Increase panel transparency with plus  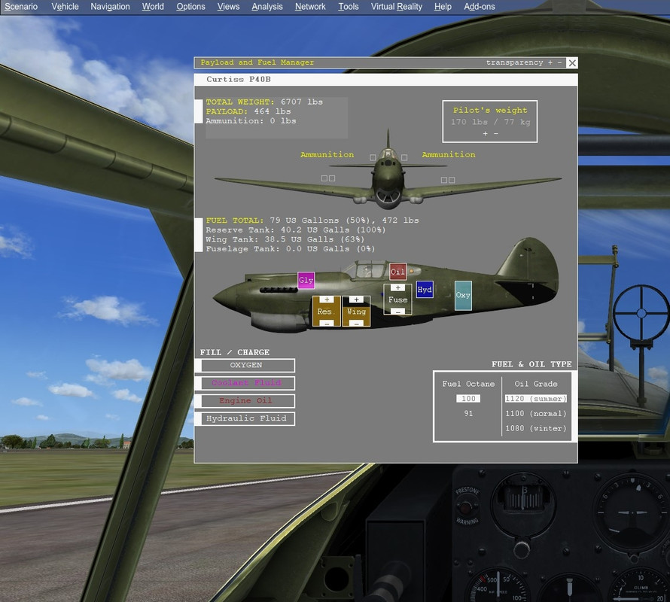550,62
